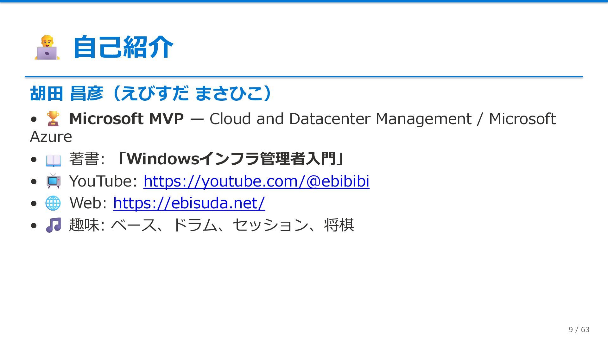Image resolution: width=608 pixels, height=342 pixels.
Task: Click the word Azure on second line
Action: (51, 137)
